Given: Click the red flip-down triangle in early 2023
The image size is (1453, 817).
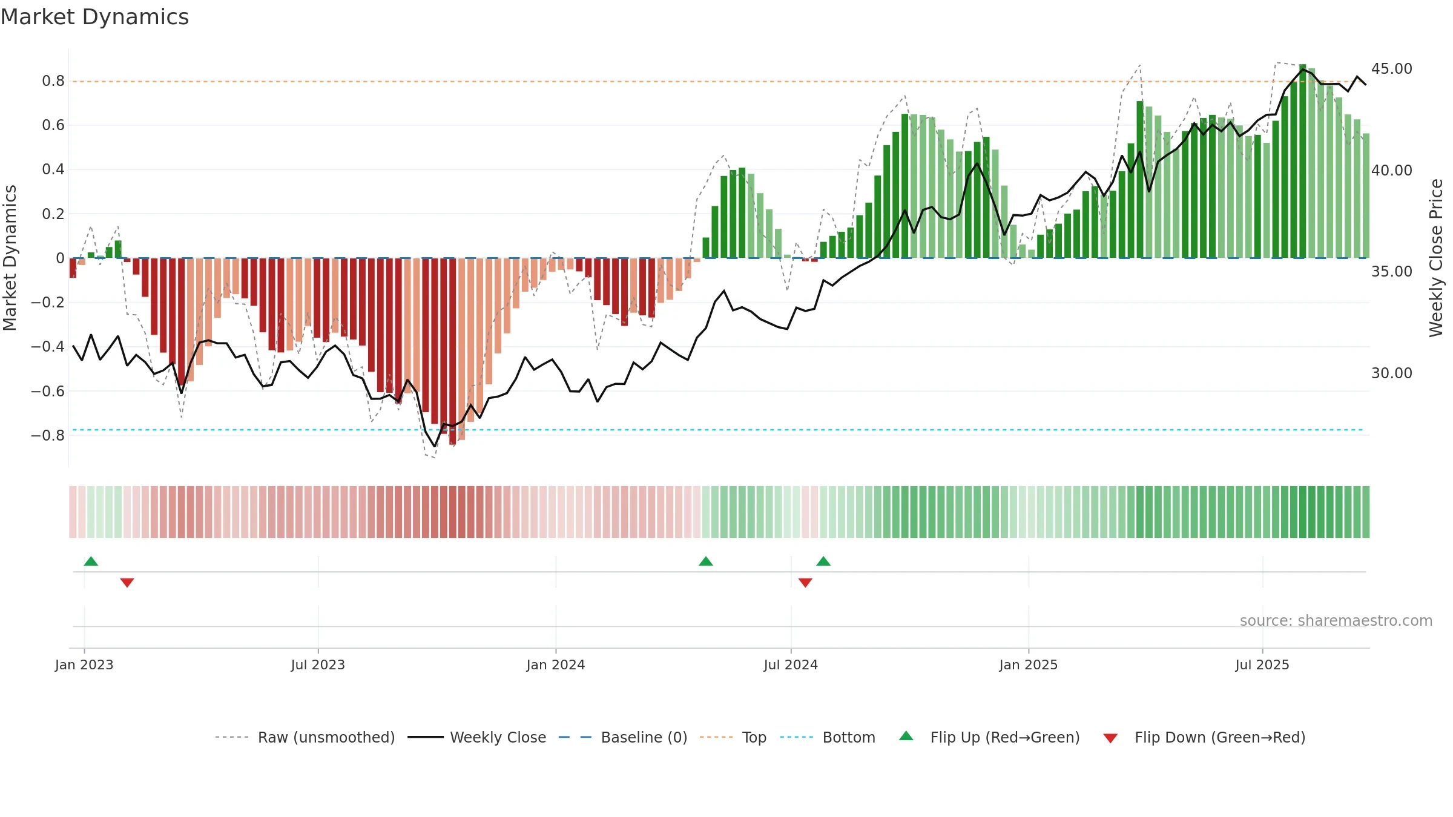Looking at the screenshot, I should pos(127,582).
